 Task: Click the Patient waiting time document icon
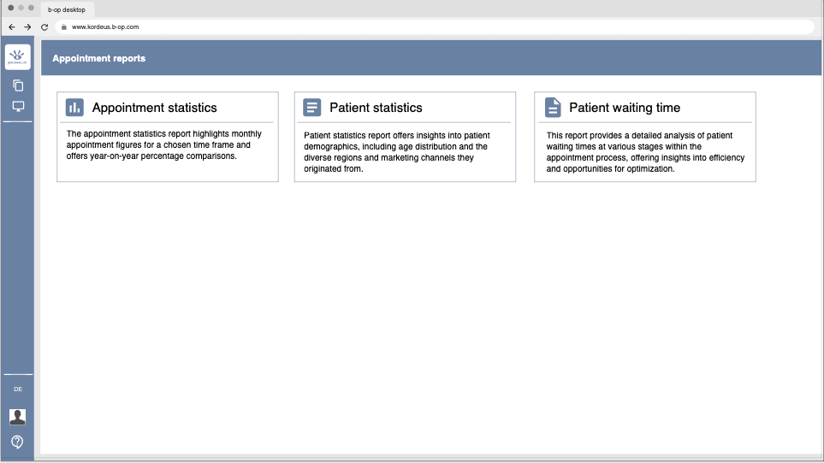(553, 108)
